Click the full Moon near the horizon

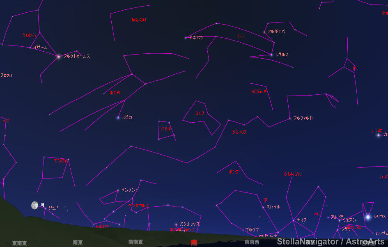pyautogui.click(x=34, y=205)
